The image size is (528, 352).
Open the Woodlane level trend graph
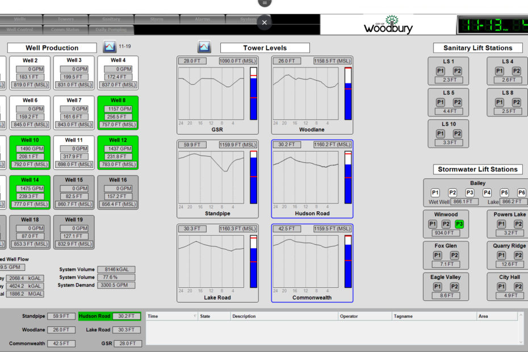pos(306,93)
